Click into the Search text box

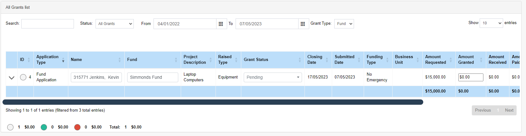click(x=48, y=24)
